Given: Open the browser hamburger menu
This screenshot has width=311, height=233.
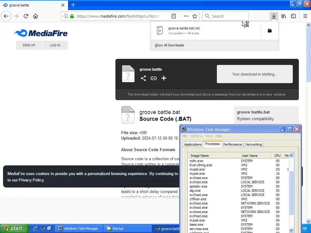Looking at the screenshot, I should (x=305, y=16).
